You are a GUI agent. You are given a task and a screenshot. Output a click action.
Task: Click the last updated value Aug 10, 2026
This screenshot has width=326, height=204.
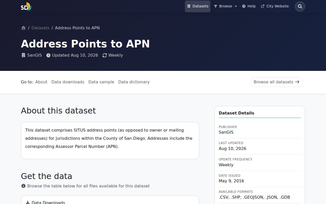tap(232, 148)
